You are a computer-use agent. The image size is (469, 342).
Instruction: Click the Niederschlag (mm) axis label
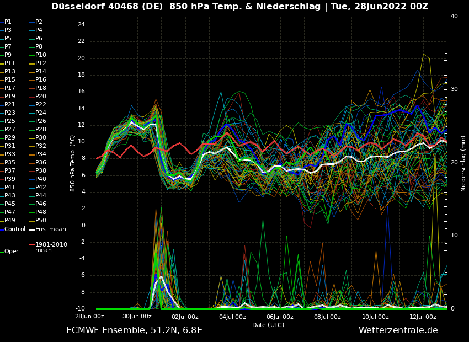tap(463, 163)
